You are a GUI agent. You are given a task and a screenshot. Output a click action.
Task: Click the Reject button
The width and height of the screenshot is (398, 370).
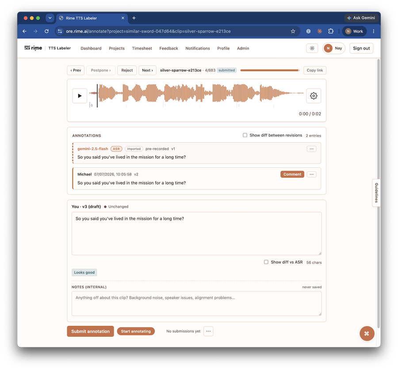pos(127,70)
